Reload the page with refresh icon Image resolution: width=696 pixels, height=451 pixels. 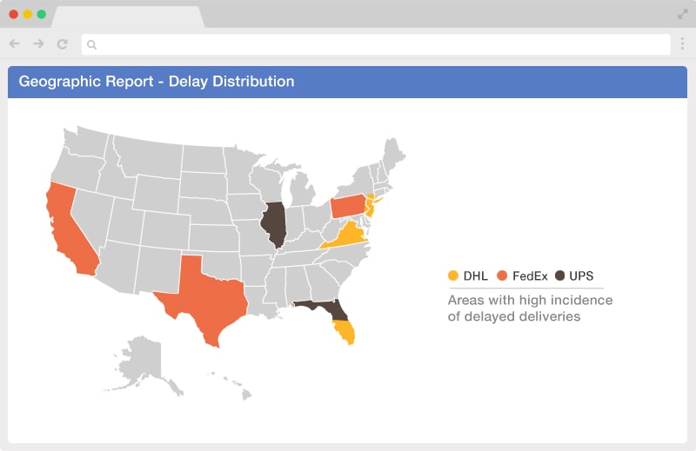click(x=63, y=44)
